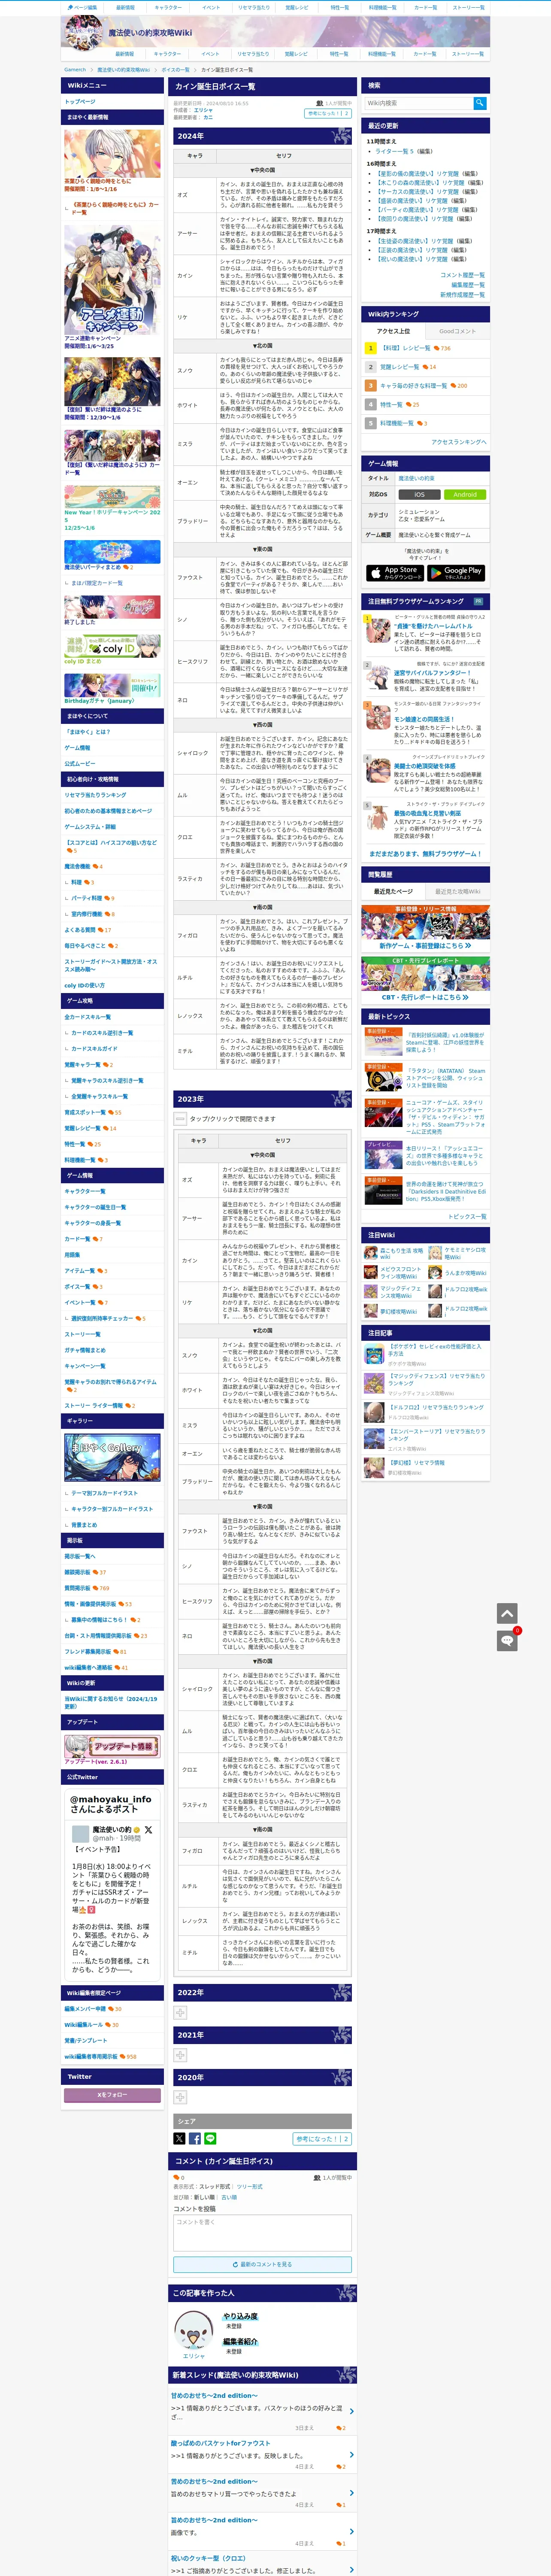Open the コメント履歴一覧 link
551x2576 pixels.
[462, 275]
